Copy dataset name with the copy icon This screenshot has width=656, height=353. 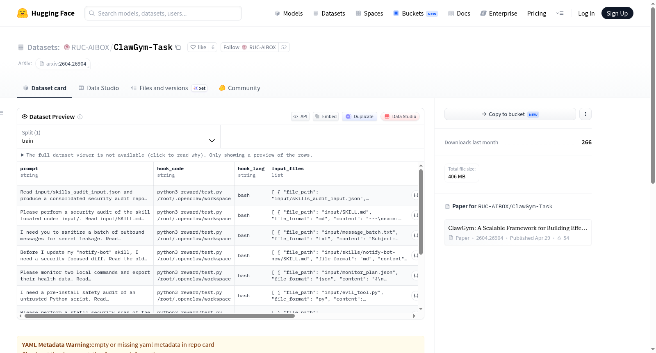click(178, 47)
